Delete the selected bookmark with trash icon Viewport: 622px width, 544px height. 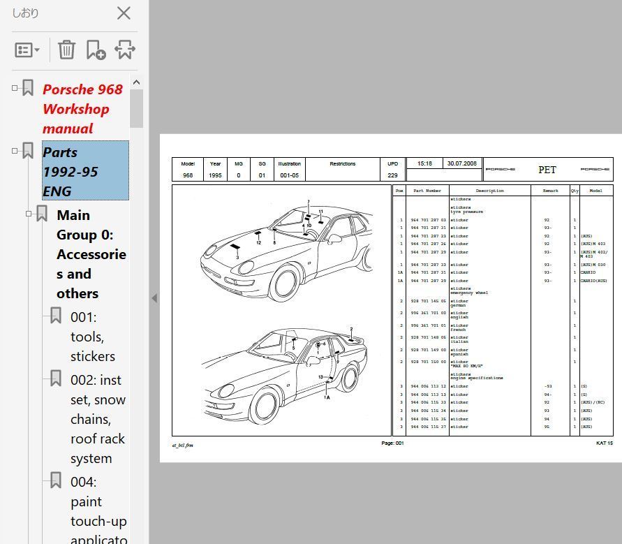tap(66, 50)
